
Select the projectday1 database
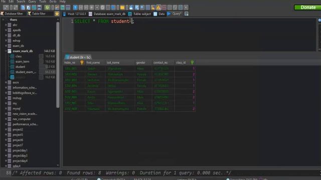pos(20,150)
